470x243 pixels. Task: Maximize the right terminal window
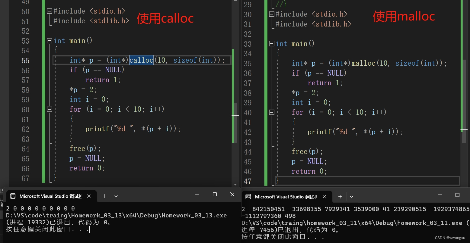[x=457, y=195]
